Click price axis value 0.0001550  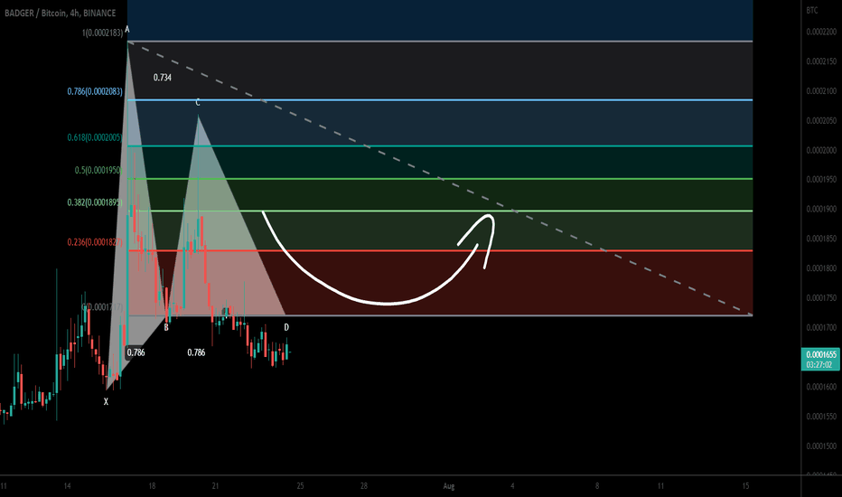821,417
